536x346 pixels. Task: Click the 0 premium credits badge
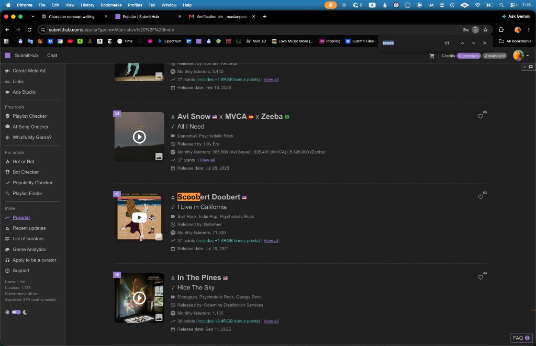click(468, 55)
